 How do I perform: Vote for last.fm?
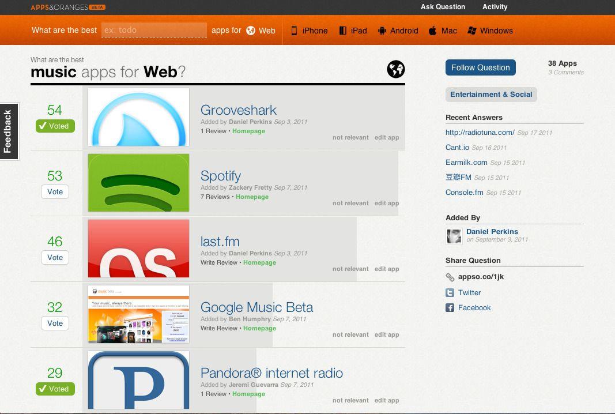click(55, 257)
